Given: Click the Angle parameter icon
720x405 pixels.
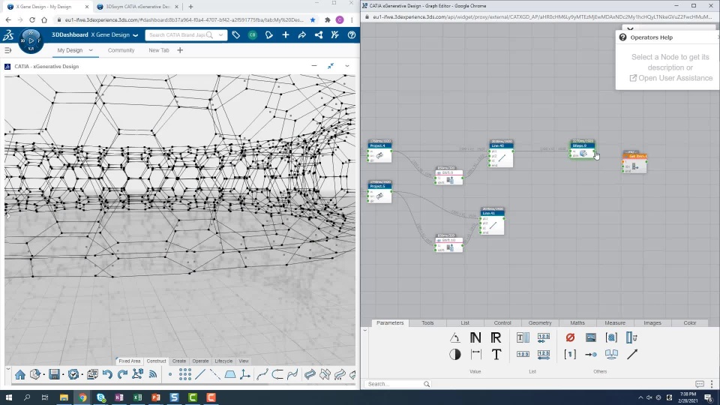Looking at the screenshot, I should click(x=455, y=337).
